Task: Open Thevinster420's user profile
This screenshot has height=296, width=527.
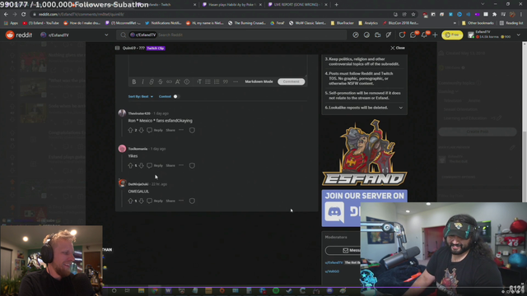Action: point(139,113)
